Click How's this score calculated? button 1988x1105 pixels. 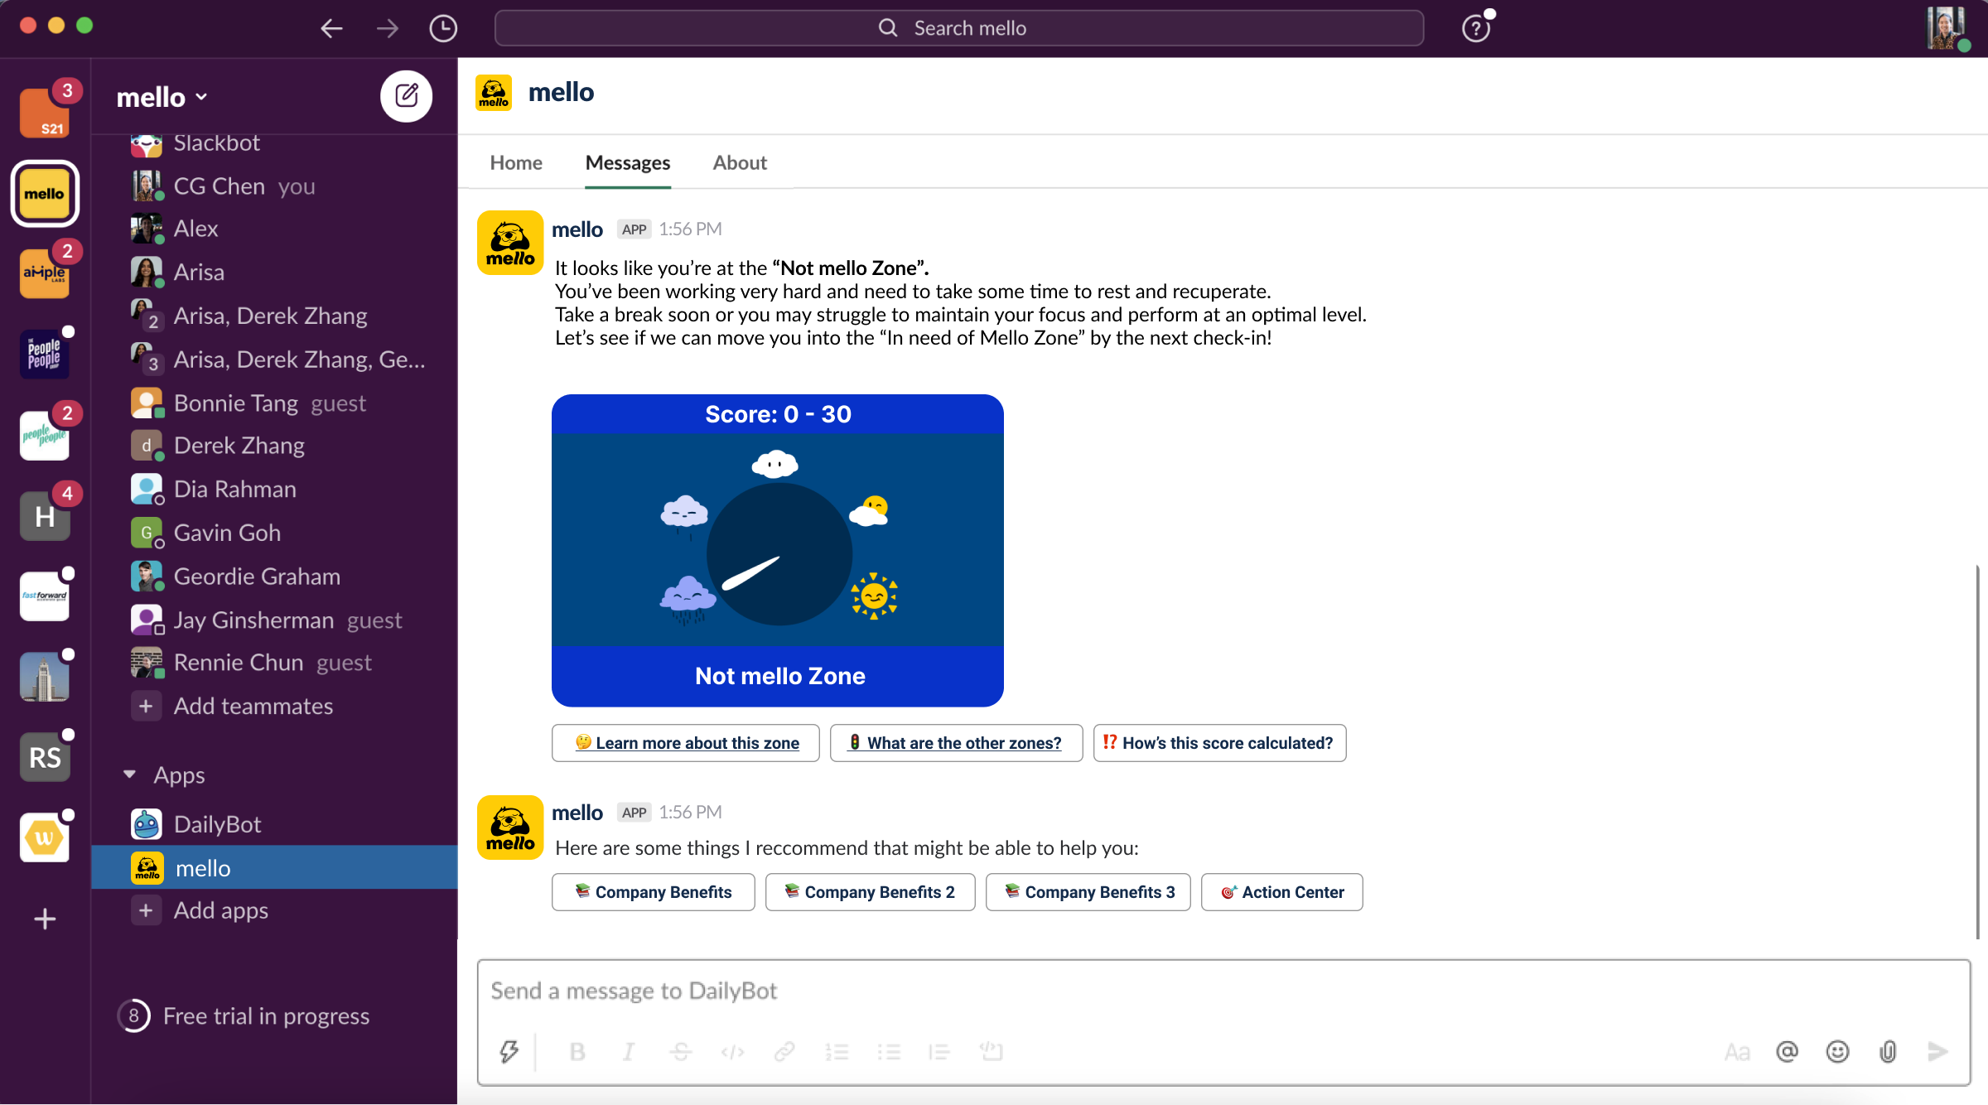pyautogui.click(x=1220, y=743)
